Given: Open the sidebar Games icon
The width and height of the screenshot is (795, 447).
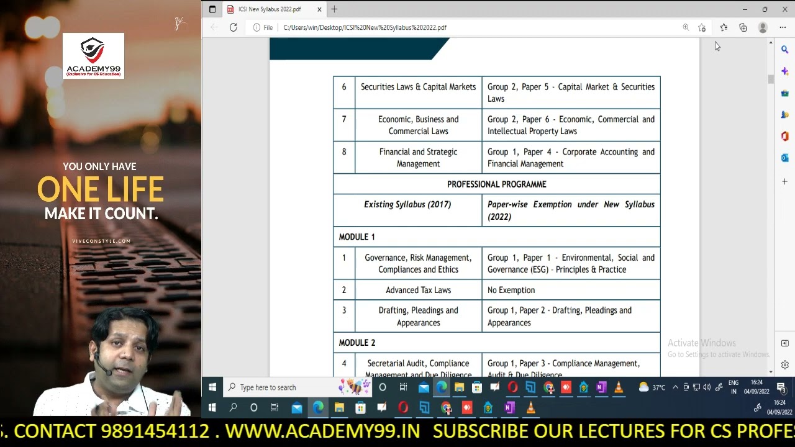Looking at the screenshot, I should point(785,115).
